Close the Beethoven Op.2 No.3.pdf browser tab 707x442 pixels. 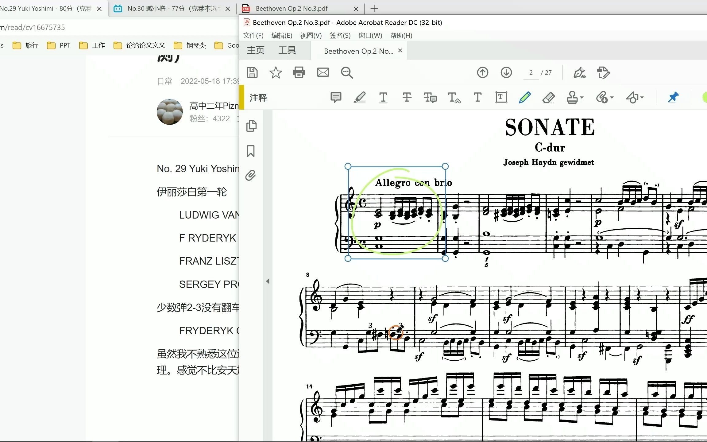[356, 9]
